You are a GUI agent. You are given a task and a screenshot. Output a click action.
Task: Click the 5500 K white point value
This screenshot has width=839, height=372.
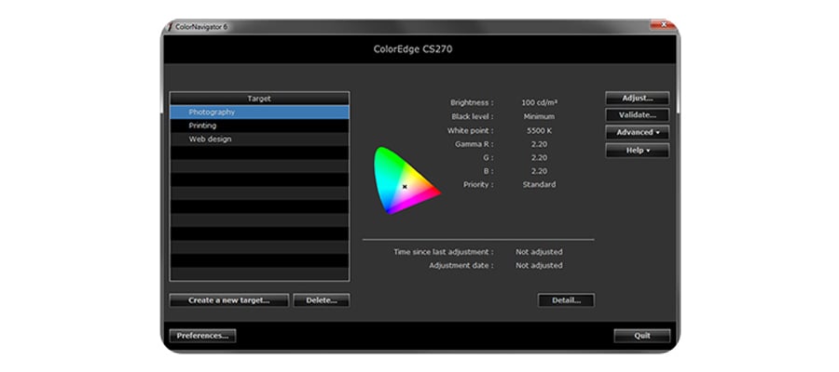click(x=540, y=130)
